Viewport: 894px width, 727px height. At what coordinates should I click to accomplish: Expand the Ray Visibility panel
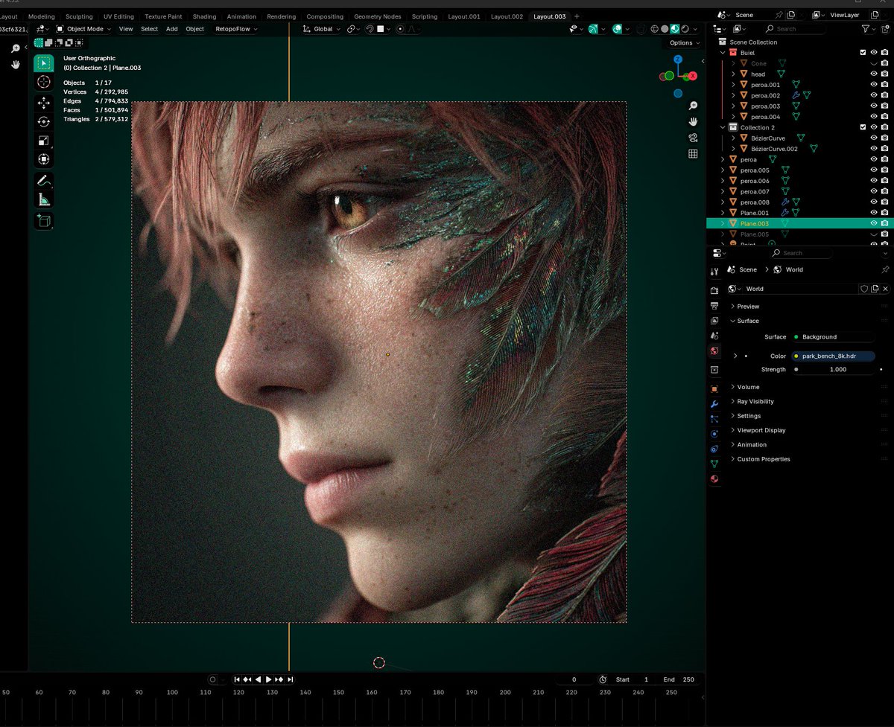(x=755, y=402)
